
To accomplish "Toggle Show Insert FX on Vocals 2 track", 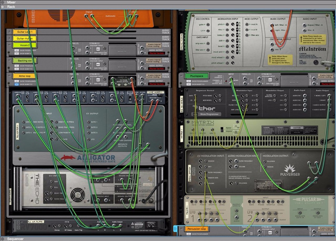I will pyautogui.click(x=17, y=53).
